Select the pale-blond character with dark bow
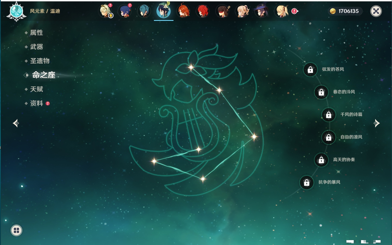This screenshot has height=245, width=392. tap(242, 11)
